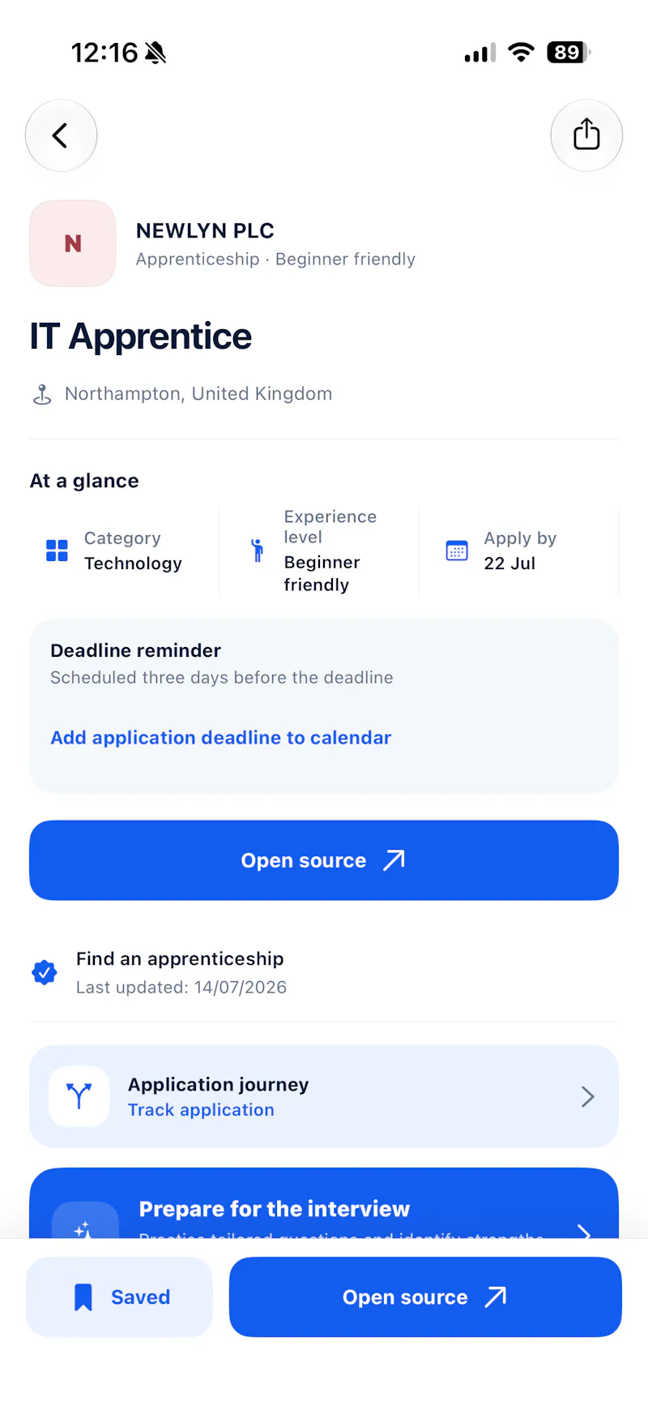Click the verified badge beside Find an apprenticeship

(x=45, y=972)
